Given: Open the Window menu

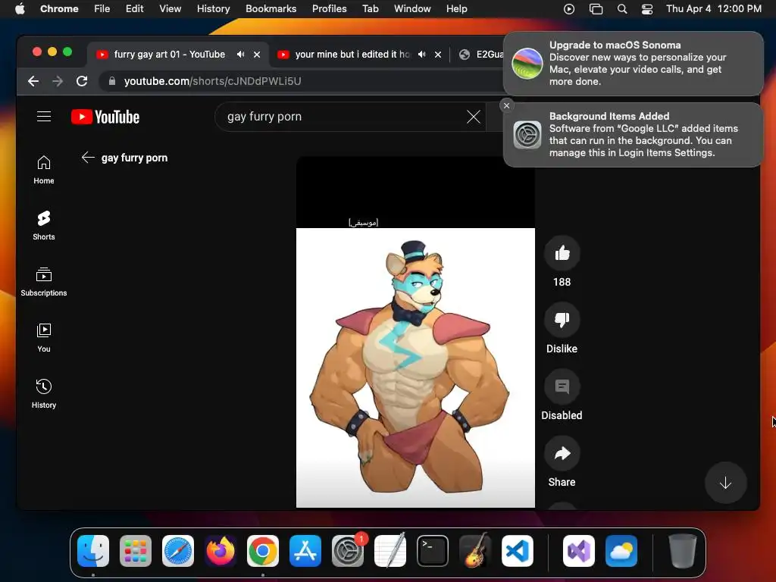Looking at the screenshot, I should (412, 9).
